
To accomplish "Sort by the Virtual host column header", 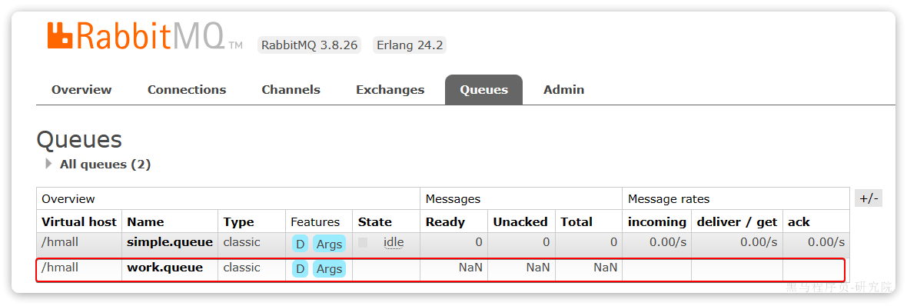I will coord(79,221).
